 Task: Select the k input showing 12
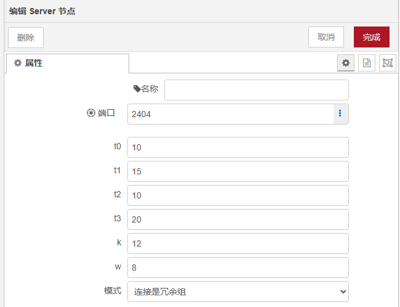coord(238,244)
